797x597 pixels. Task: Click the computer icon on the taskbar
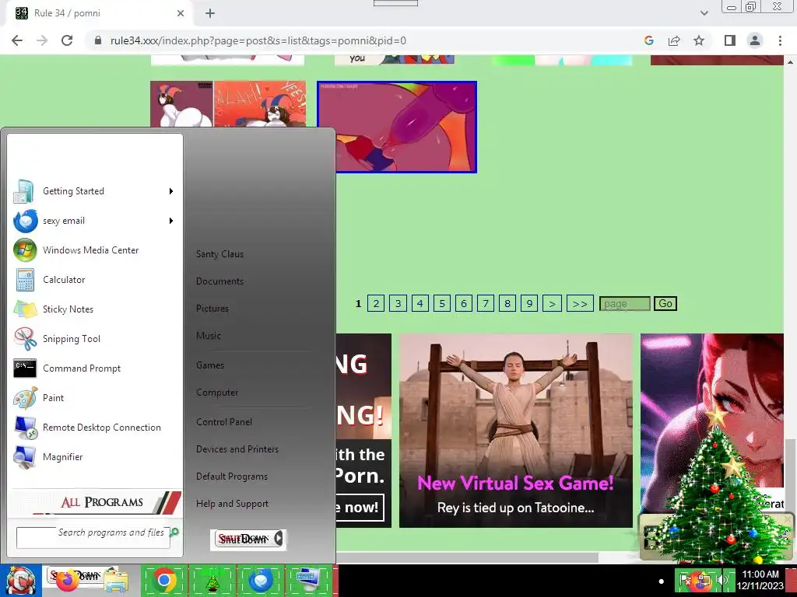click(x=308, y=581)
